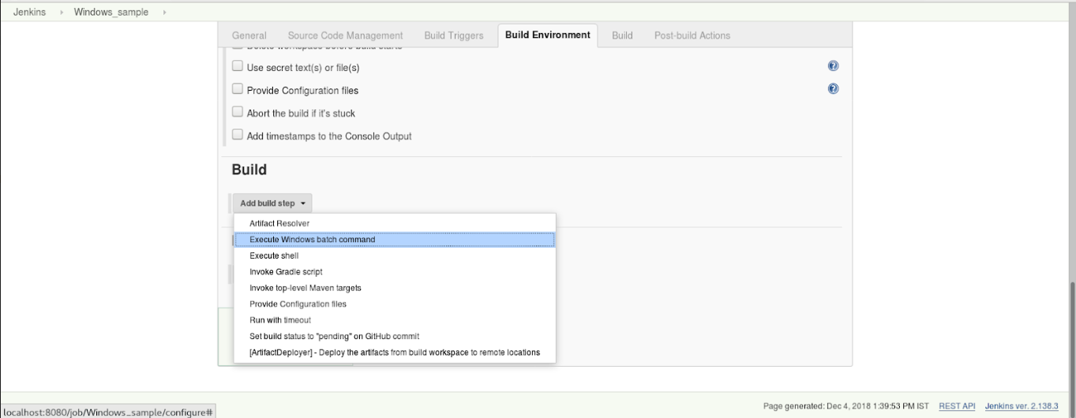Choose ArtifactDeployer deploy artifacts step

click(395, 353)
